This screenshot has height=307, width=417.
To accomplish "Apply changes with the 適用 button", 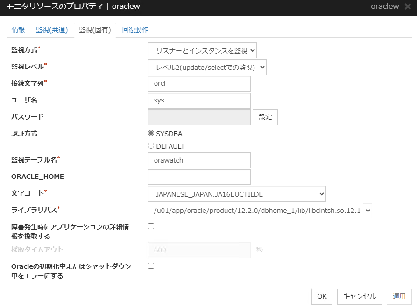I will (x=399, y=296).
